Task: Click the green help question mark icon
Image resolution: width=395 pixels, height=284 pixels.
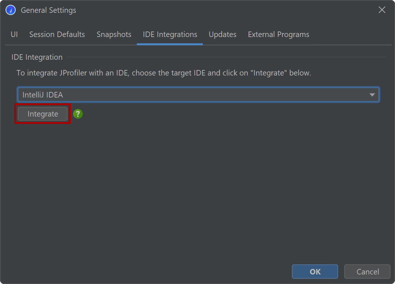Action: coord(78,114)
